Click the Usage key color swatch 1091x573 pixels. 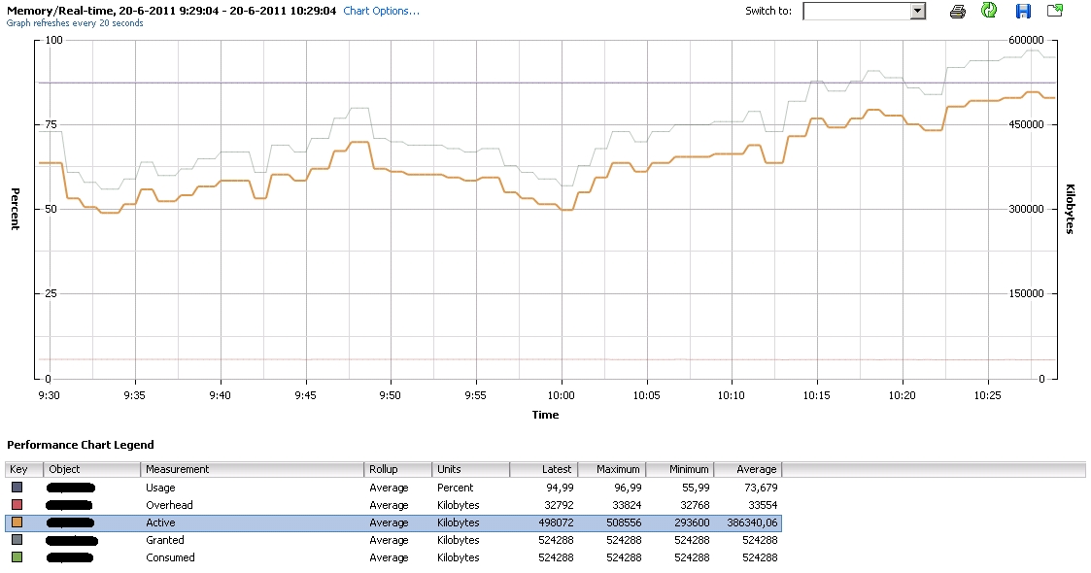[x=17, y=488]
